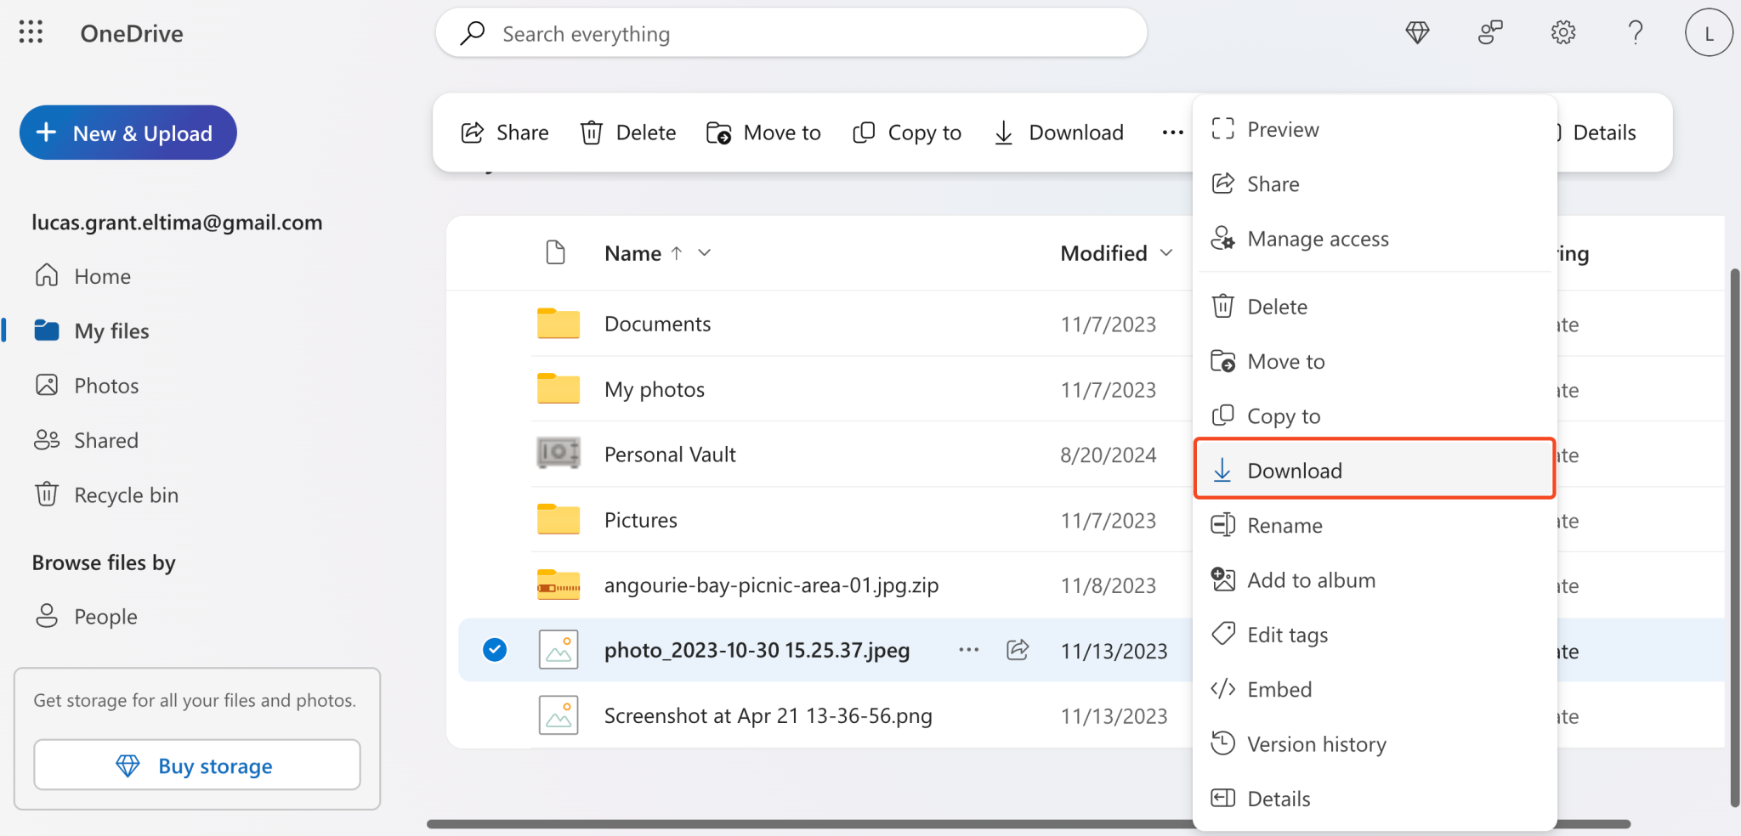Click the toolbar three-dot overflow icon
The width and height of the screenshot is (1741, 836).
coord(1172,133)
